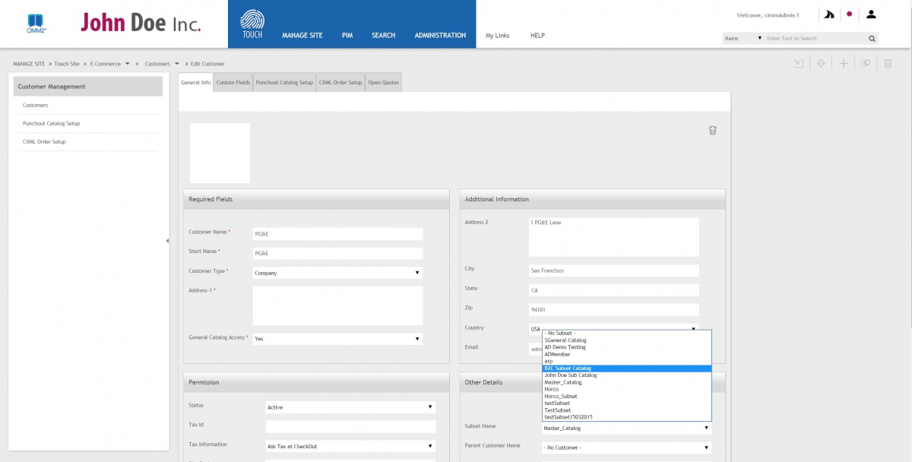Viewport: 912px width, 462px height.
Task: Click the TOUCH fingerprint logo
Action: point(252,24)
